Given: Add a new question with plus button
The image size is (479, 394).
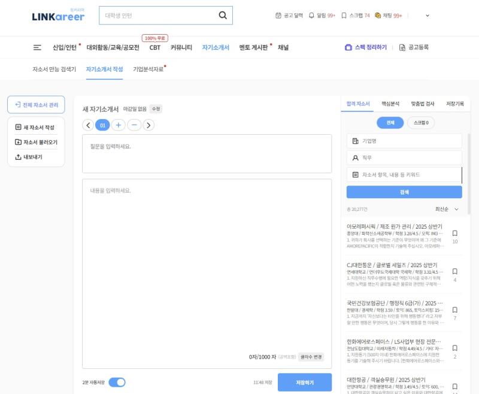Looking at the screenshot, I should point(118,125).
